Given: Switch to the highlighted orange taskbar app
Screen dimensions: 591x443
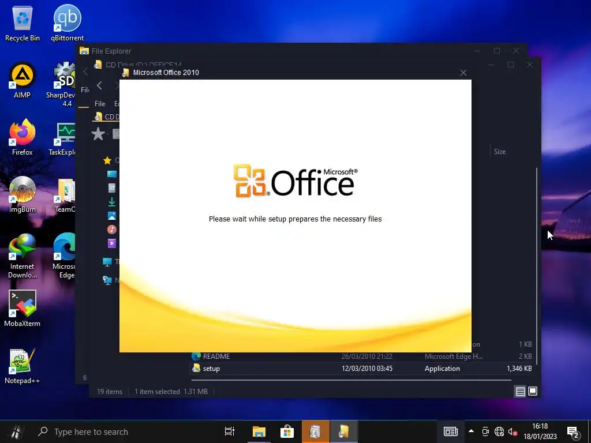Looking at the screenshot, I should (x=316, y=431).
